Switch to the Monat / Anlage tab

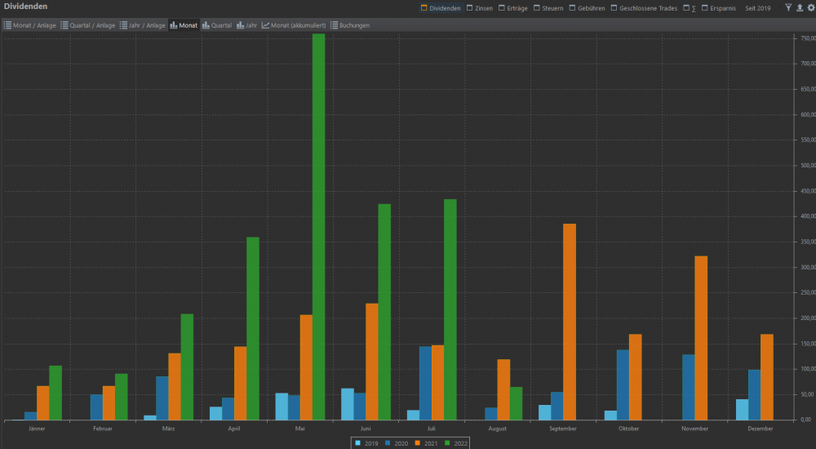30,25
